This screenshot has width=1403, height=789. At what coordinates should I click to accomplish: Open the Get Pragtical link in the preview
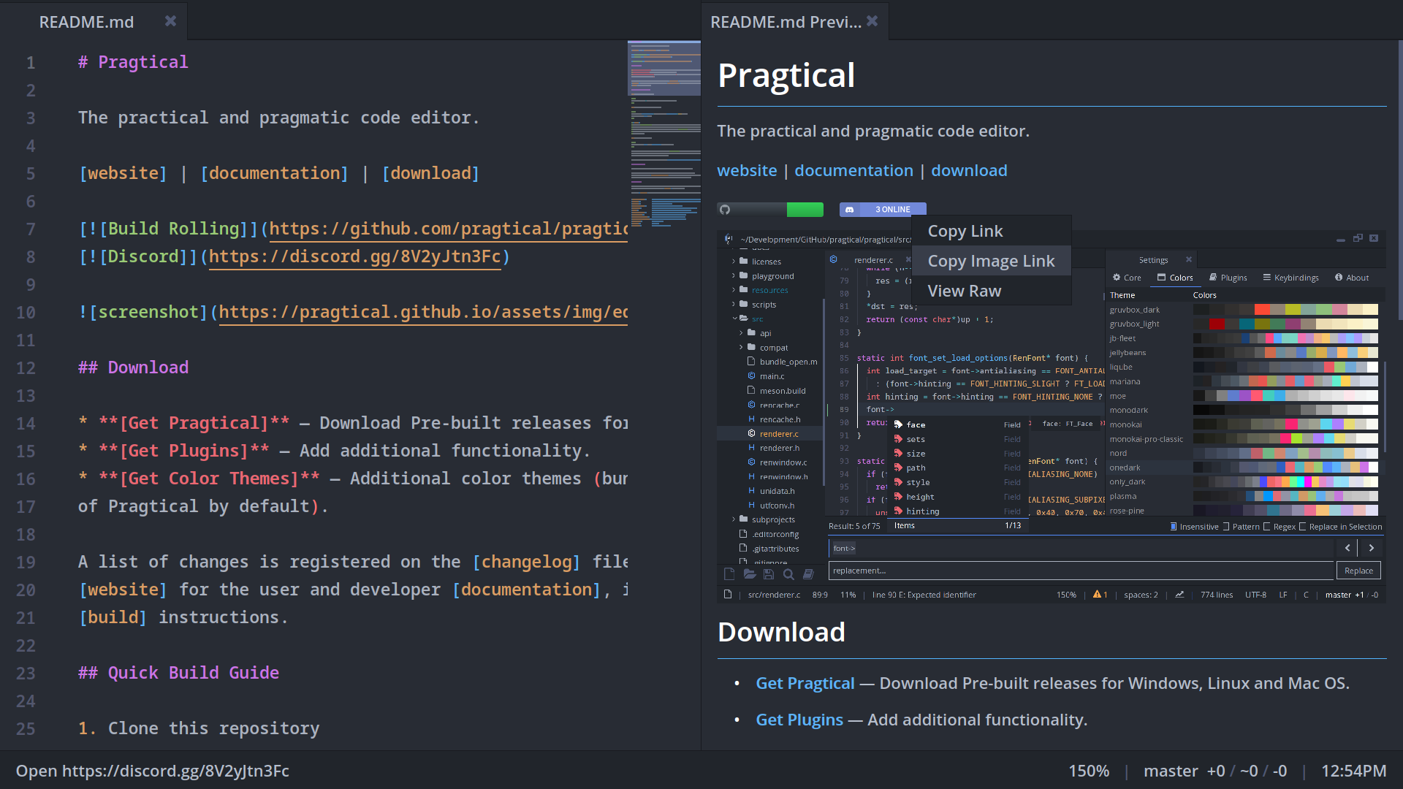pyautogui.click(x=805, y=683)
